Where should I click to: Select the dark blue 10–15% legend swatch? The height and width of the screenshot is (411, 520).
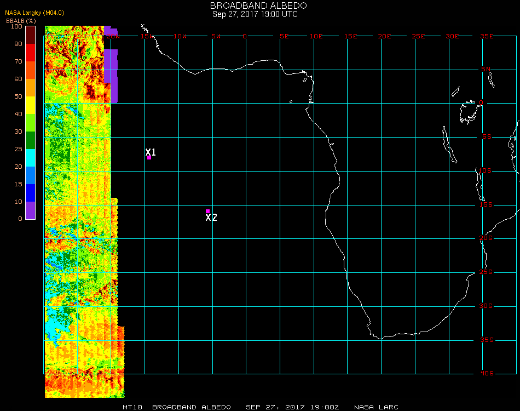tap(31, 193)
